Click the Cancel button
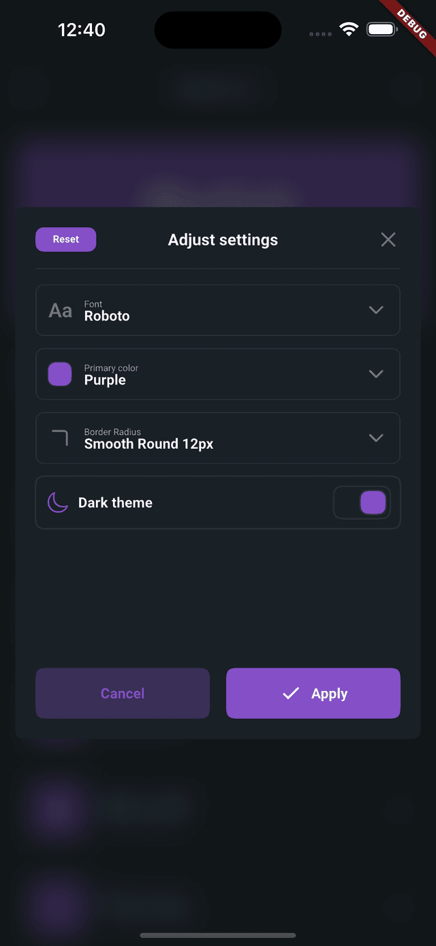This screenshot has height=946, width=436. [123, 694]
